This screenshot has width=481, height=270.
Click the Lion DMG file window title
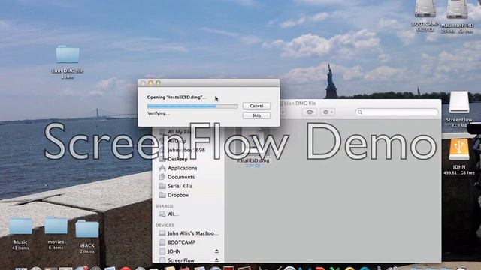point(299,103)
